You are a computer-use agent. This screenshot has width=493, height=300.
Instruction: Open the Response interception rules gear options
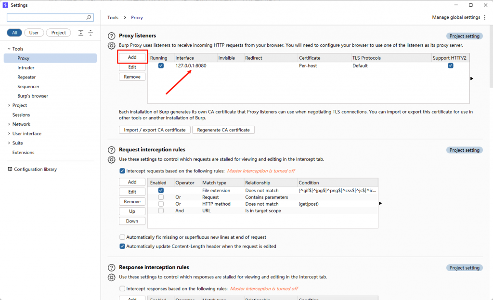112,277
